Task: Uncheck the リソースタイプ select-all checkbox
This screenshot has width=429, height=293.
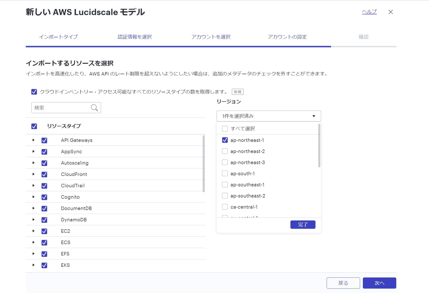Action: 34,126
